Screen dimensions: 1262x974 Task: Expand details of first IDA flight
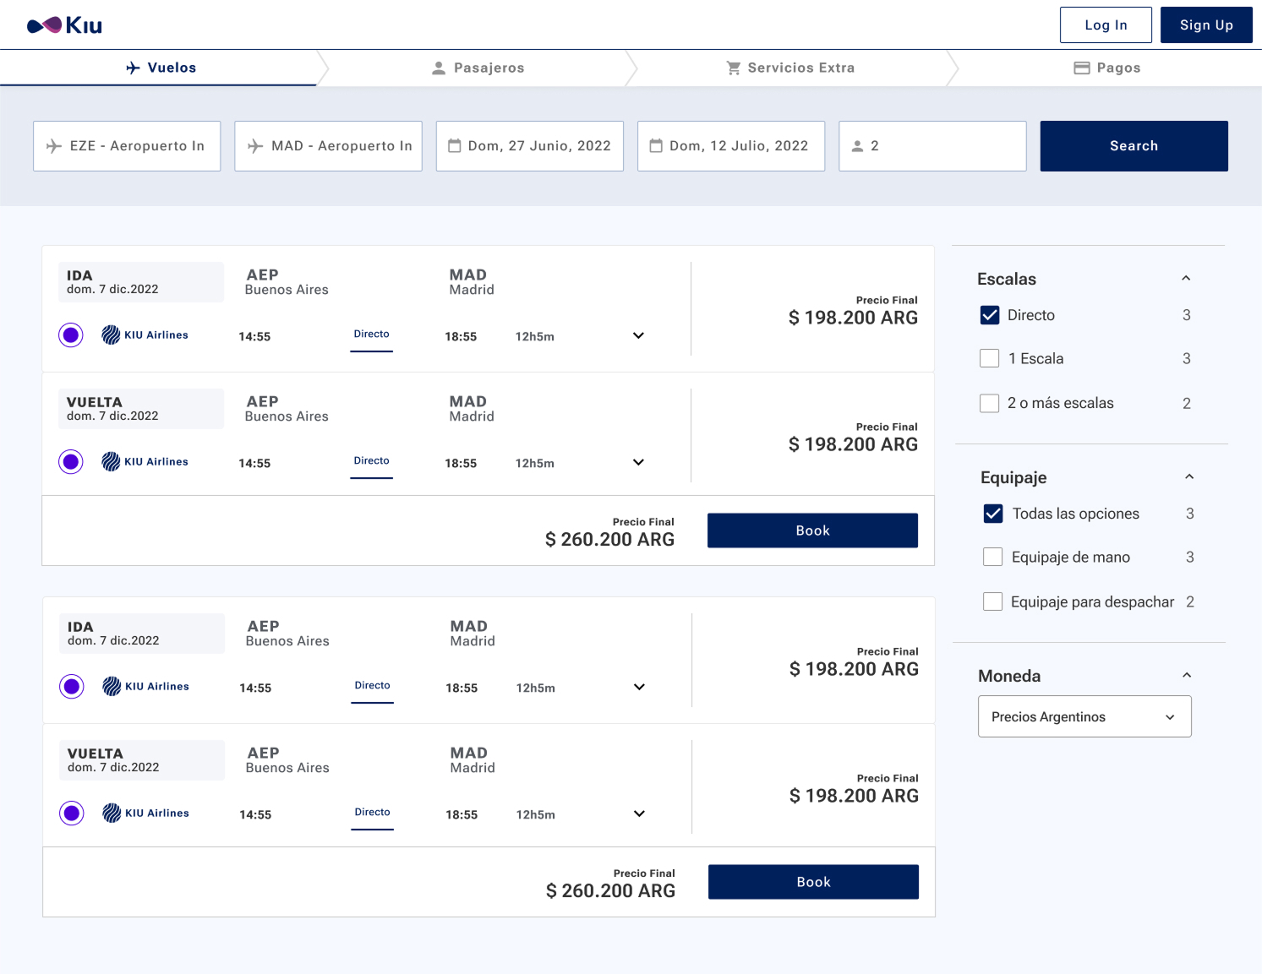click(x=638, y=335)
